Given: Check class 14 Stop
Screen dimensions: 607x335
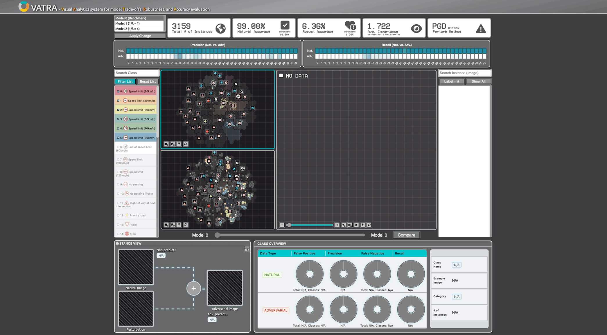Looking at the screenshot, I should click(118, 234).
